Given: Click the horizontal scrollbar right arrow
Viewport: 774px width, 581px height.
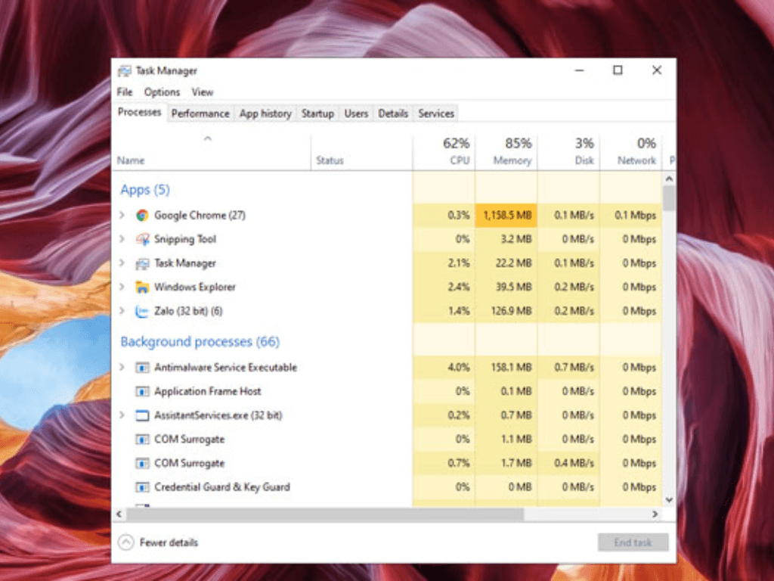Looking at the screenshot, I should 655,514.
